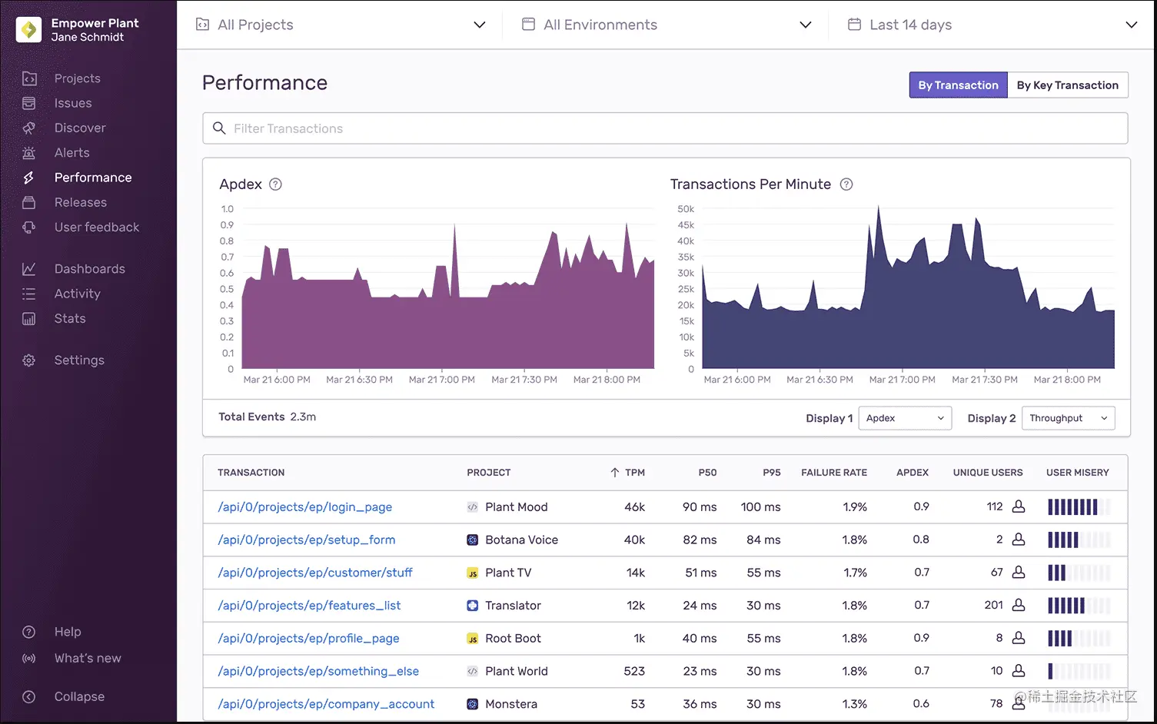Viewport: 1157px width, 724px height.
Task: Switch to By Transaction view
Action: (x=958, y=85)
